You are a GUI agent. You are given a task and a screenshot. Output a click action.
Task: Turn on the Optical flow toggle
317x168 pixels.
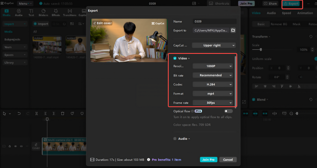[228, 111]
